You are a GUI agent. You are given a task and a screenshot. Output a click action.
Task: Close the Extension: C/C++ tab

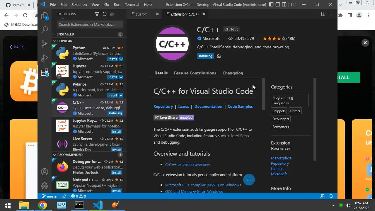coord(204,14)
